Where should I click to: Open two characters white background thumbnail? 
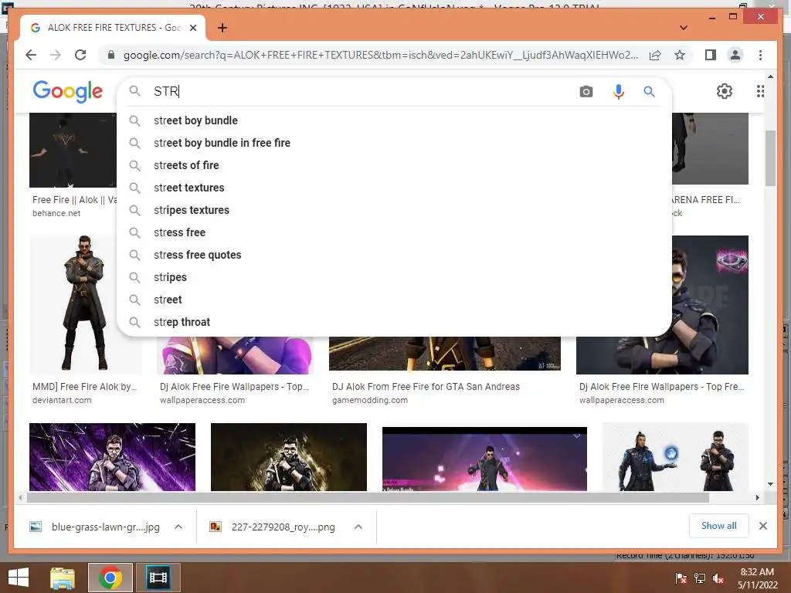pyautogui.click(x=675, y=457)
